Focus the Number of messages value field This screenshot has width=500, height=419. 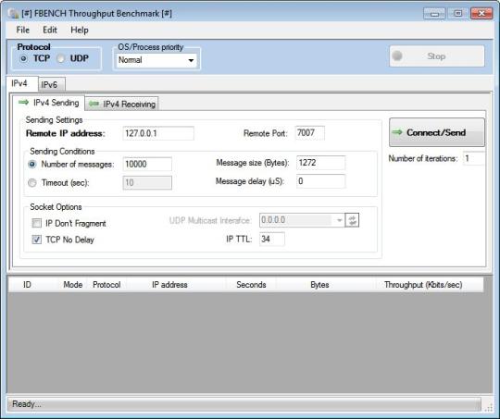pos(147,164)
